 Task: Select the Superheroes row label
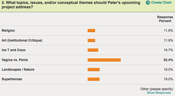[12, 79]
